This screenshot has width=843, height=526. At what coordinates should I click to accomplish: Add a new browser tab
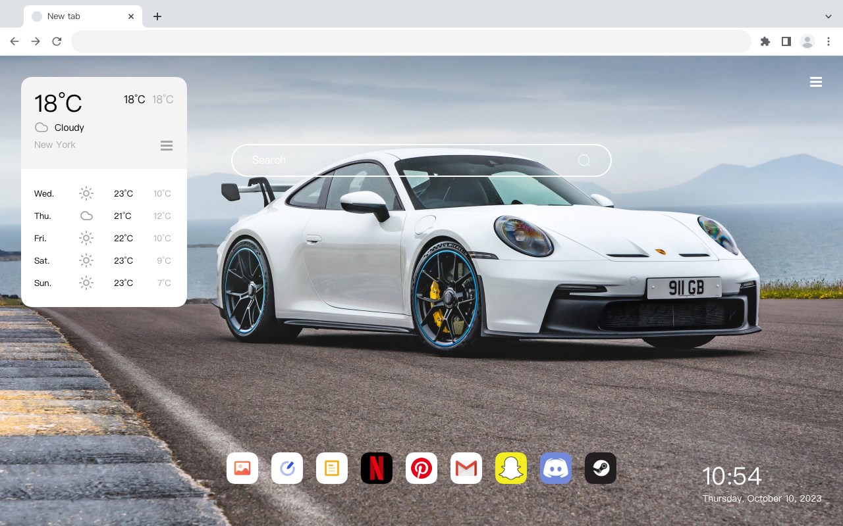click(x=157, y=16)
